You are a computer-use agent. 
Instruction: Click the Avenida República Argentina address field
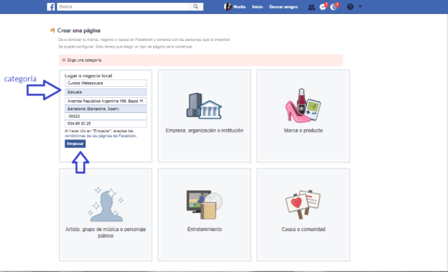click(x=106, y=101)
